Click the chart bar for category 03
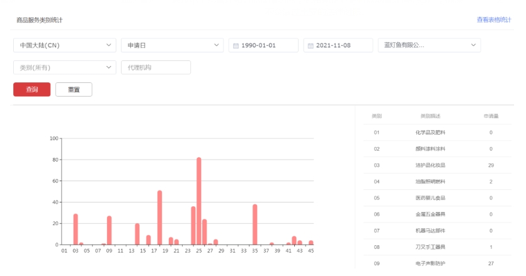Viewport: 526px width, 276px height. click(x=76, y=229)
